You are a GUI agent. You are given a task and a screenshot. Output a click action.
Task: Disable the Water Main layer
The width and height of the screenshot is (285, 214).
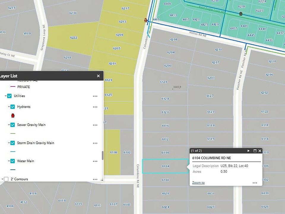[12, 161]
